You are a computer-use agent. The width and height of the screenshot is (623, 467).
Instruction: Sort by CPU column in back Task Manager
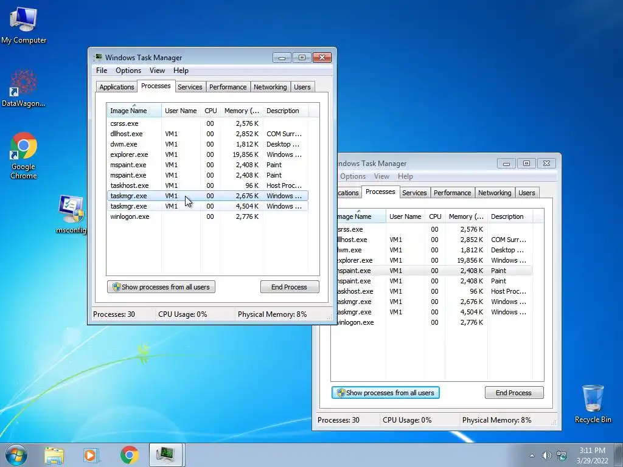[x=435, y=216]
